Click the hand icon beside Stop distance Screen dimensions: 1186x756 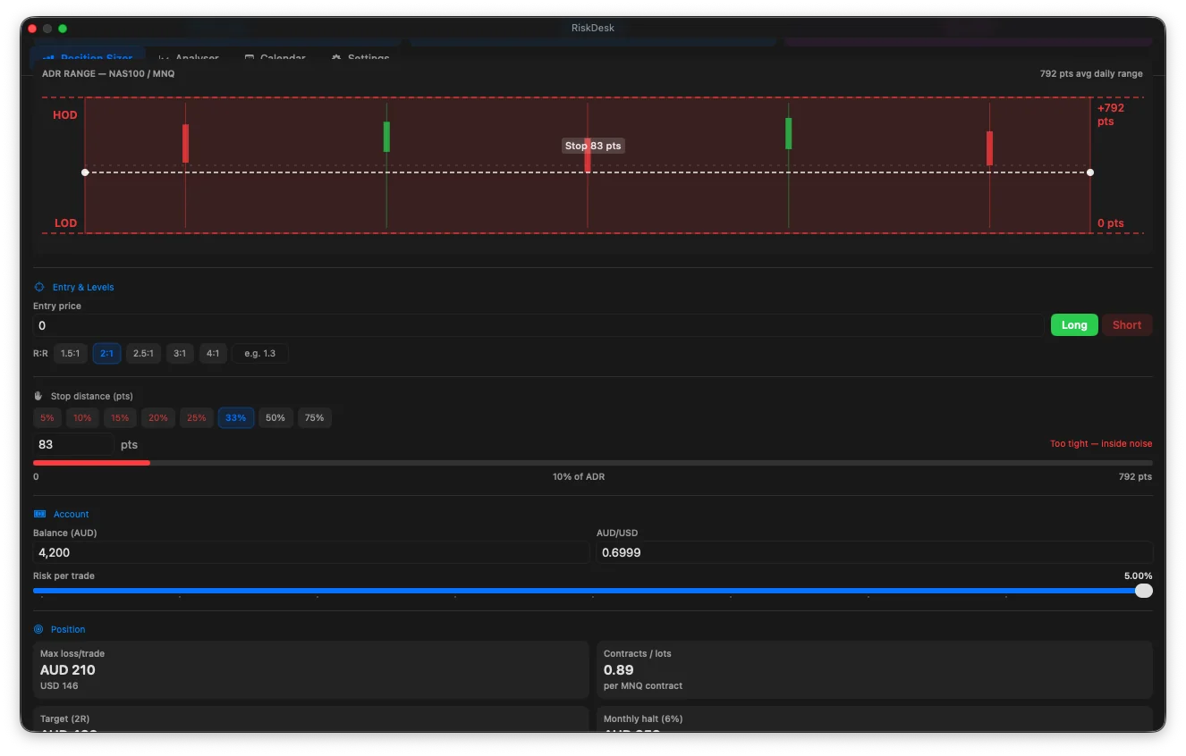pyautogui.click(x=38, y=396)
